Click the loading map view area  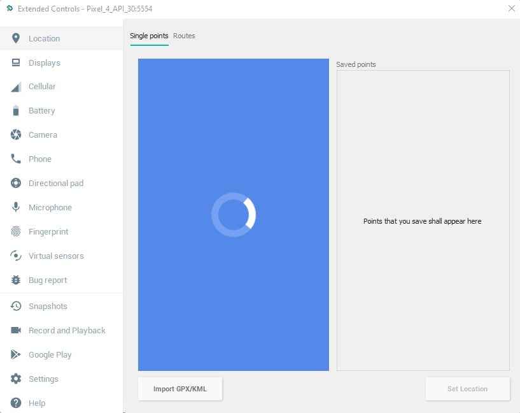tap(234, 215)
